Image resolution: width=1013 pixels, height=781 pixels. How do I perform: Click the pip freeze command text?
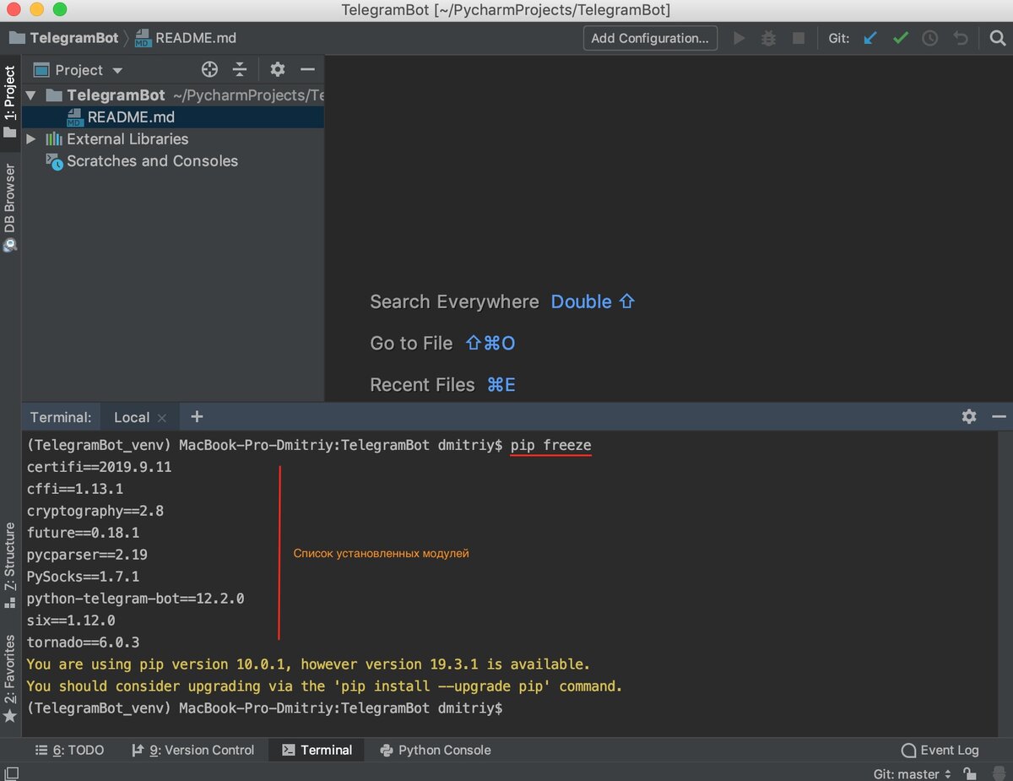(x=550, y=445)
